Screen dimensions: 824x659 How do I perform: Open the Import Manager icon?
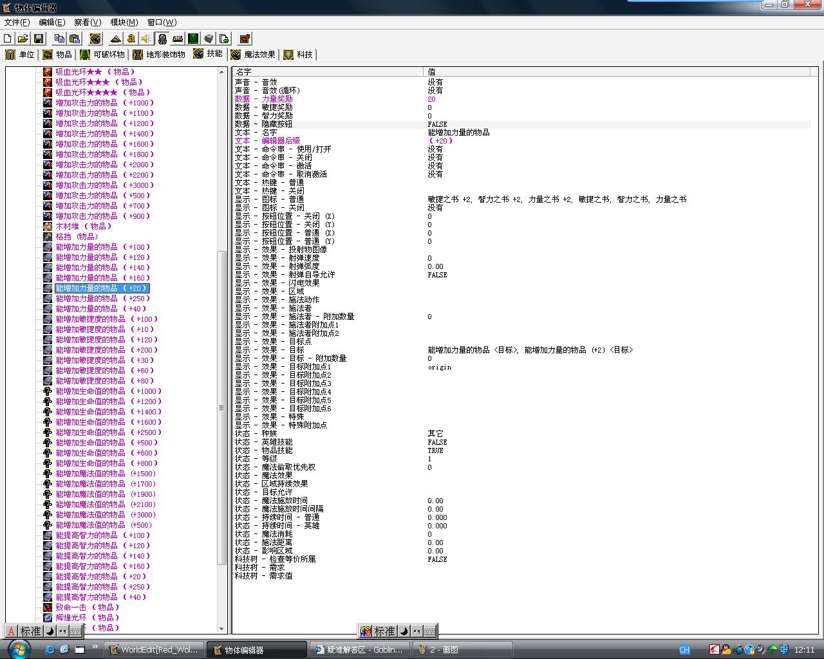pos(224,39)
